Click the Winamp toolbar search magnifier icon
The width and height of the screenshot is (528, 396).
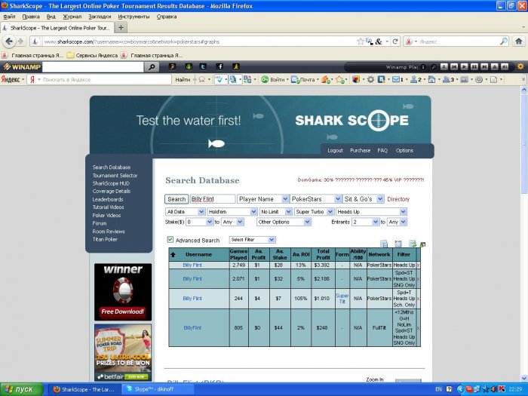click(x=152, y=67)
